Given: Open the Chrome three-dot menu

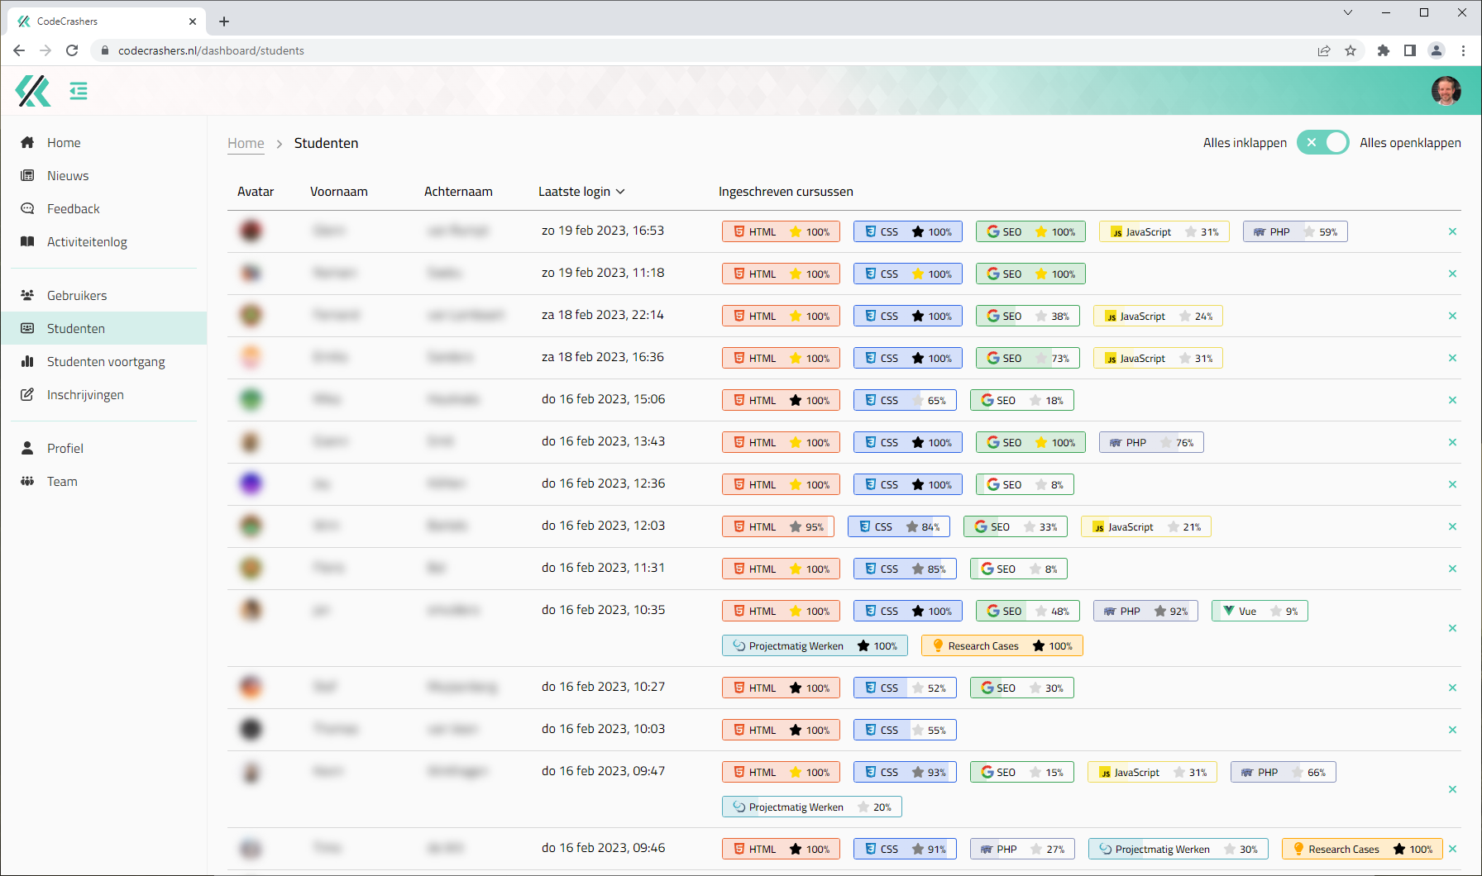Looking at the screenshot, I should 1463,50.
